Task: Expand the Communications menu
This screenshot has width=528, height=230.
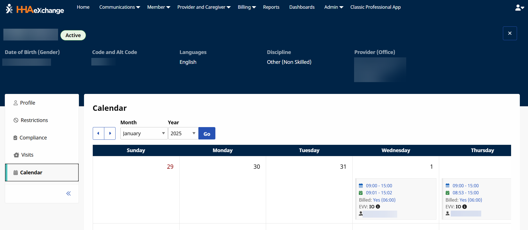Action: coord(120,7)
